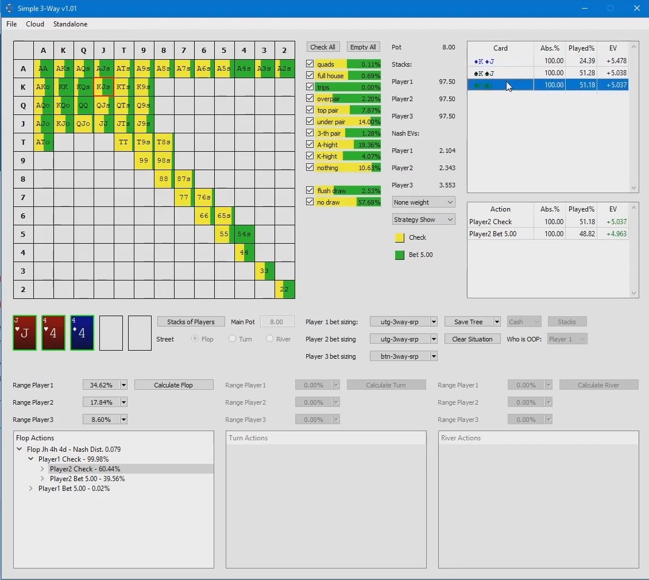Screen dimensions: 649x580
Task: Open the File menu
Action: click(11, 24)
